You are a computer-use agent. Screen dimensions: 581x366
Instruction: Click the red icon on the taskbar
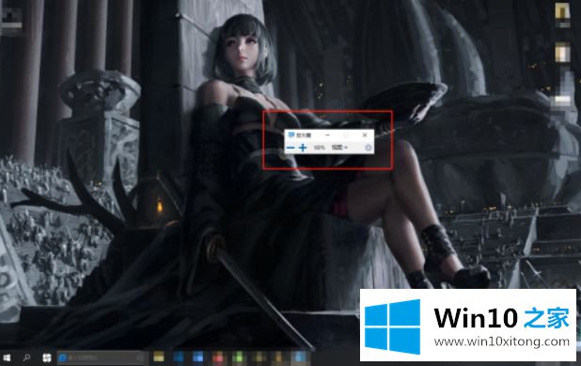pyautogui.click(x=218, y=358)
